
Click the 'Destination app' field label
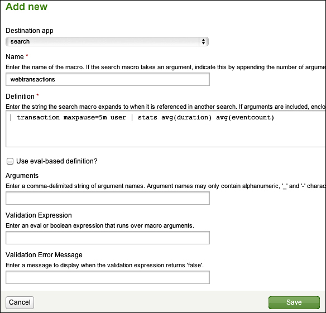pyautogui.click(x=30, y=31)
